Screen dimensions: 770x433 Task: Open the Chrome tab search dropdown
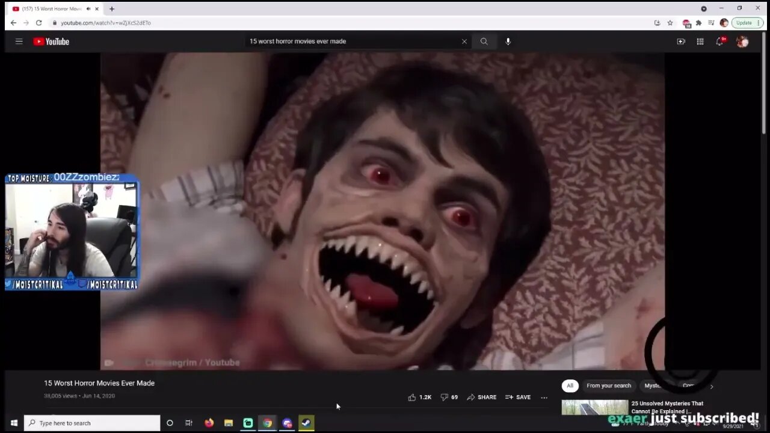tap(704, 8)
